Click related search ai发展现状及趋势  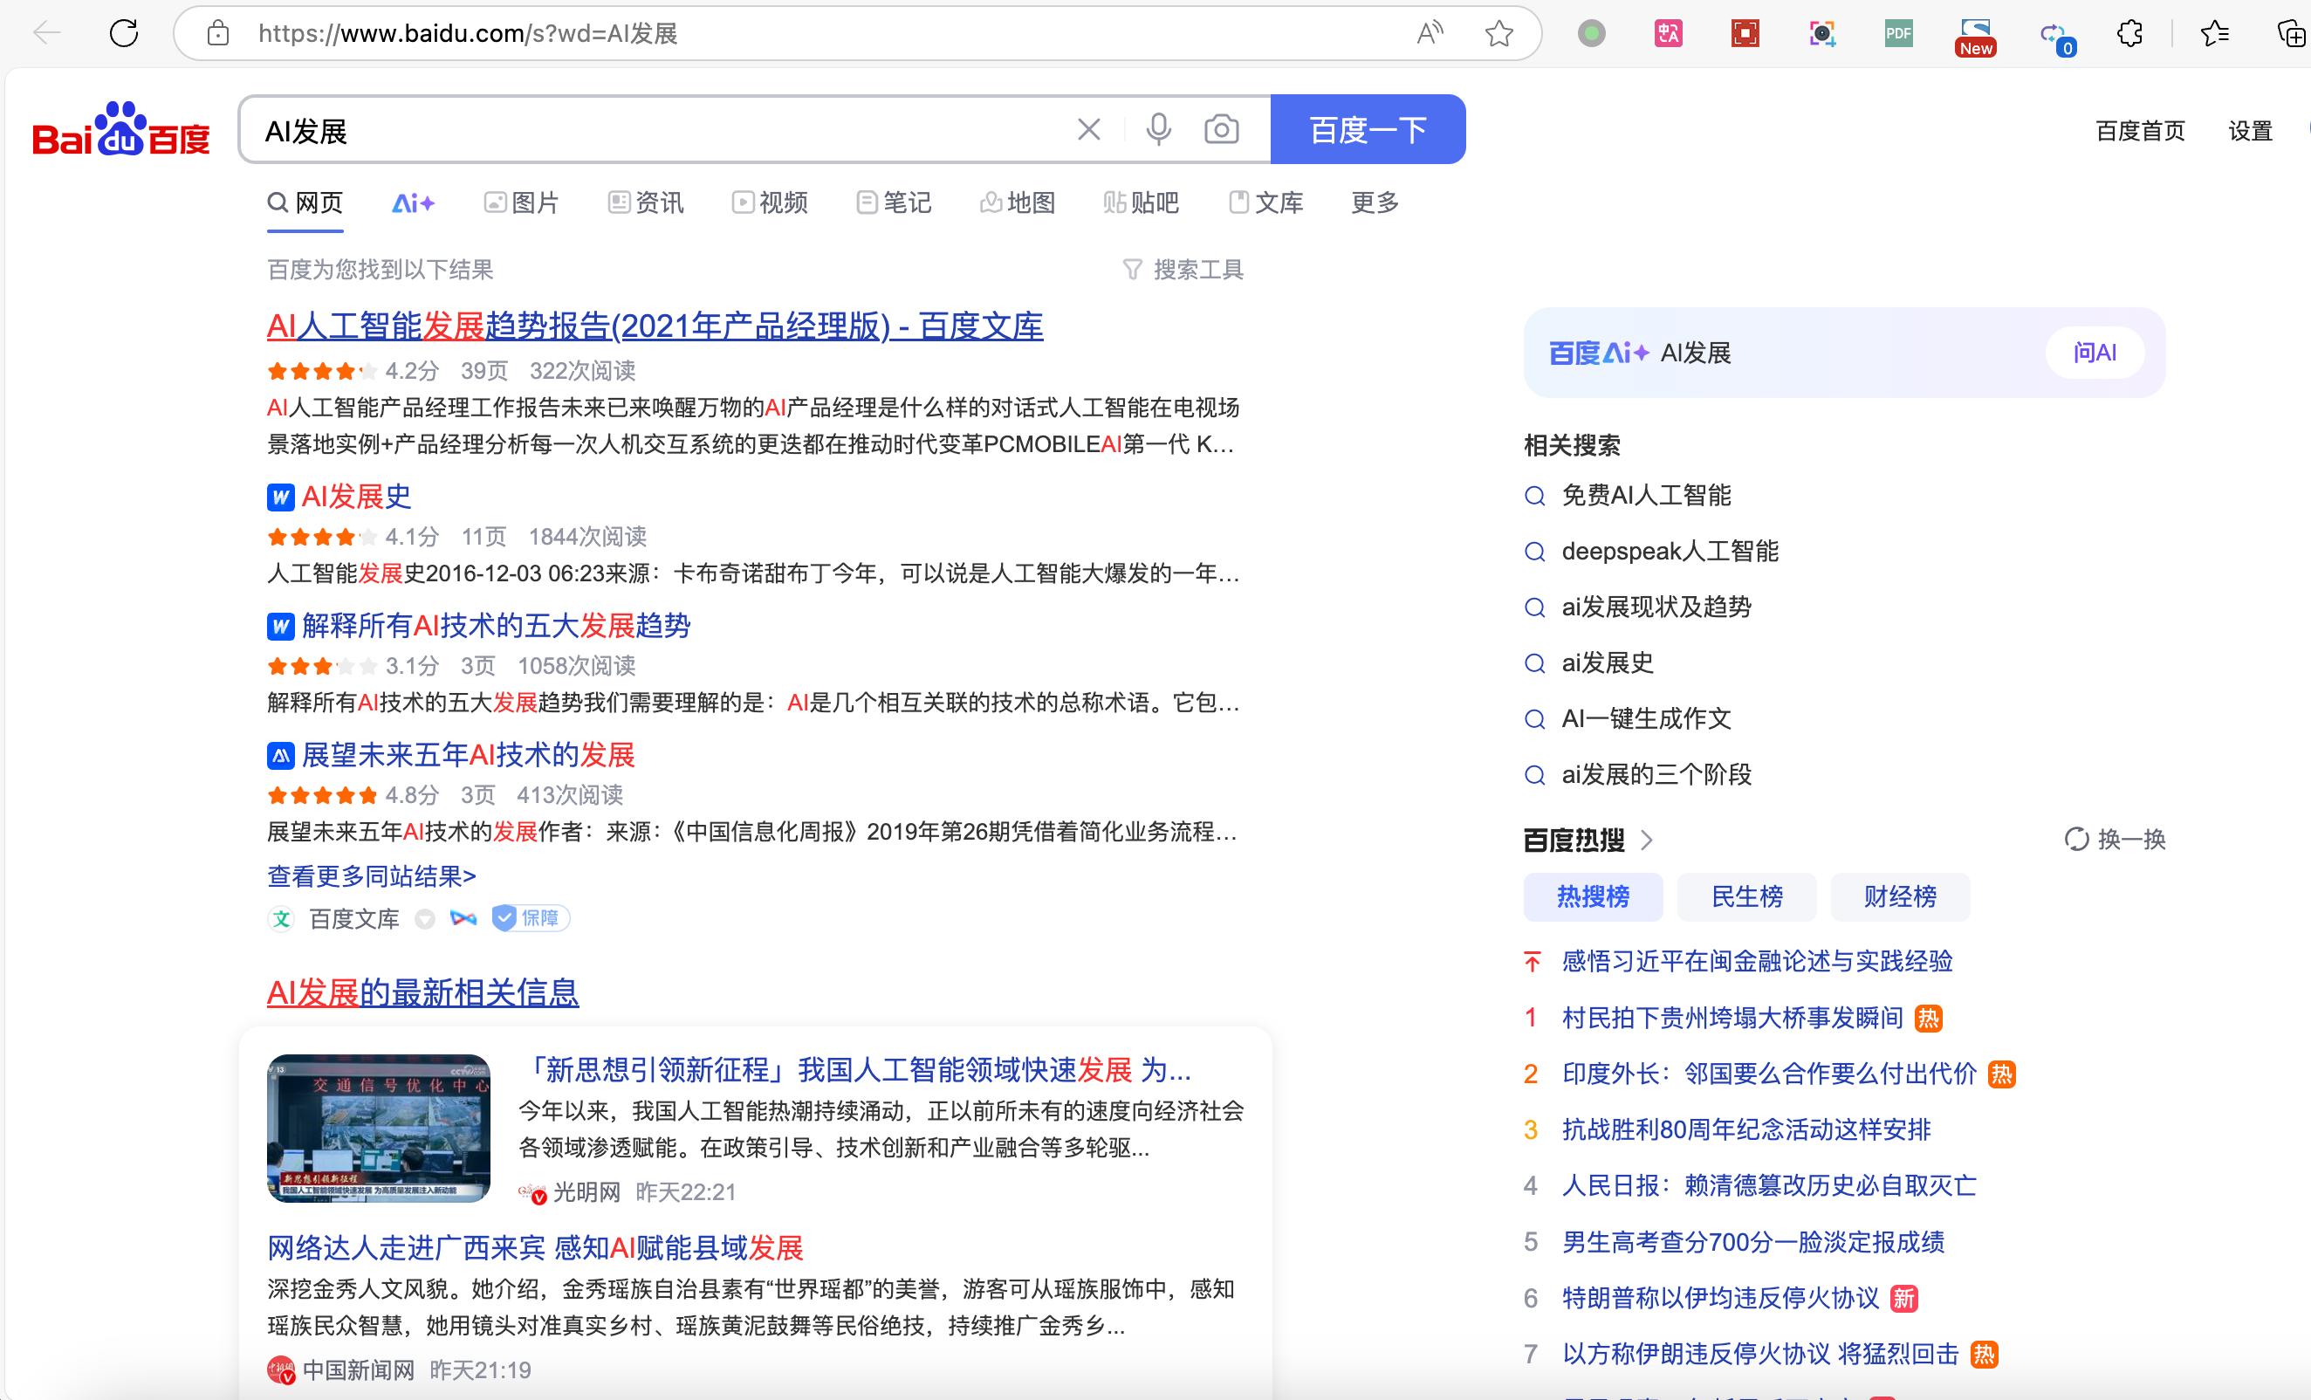pyautogui.click(x=1656, y=607)
